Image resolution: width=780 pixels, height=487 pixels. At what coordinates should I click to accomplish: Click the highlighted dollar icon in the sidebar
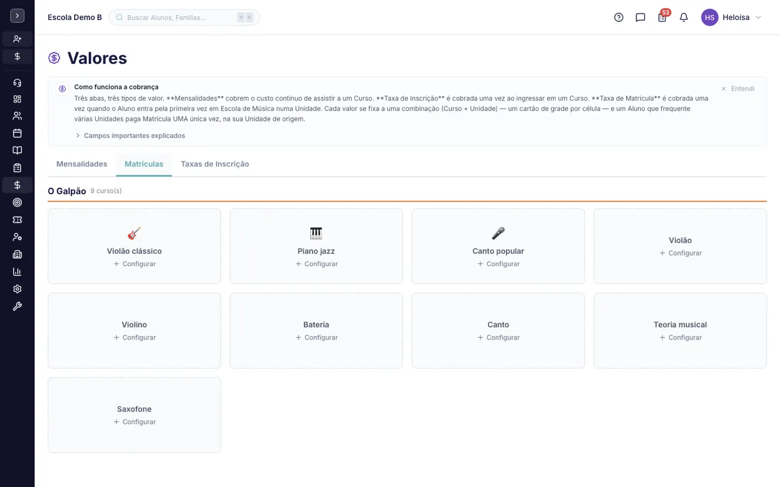pyautogui.click(x=17, y=185)
